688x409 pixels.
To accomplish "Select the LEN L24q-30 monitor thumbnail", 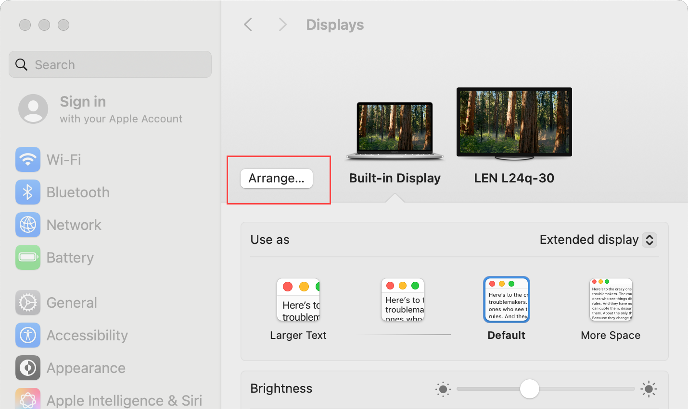I will [x=514, y=124].
